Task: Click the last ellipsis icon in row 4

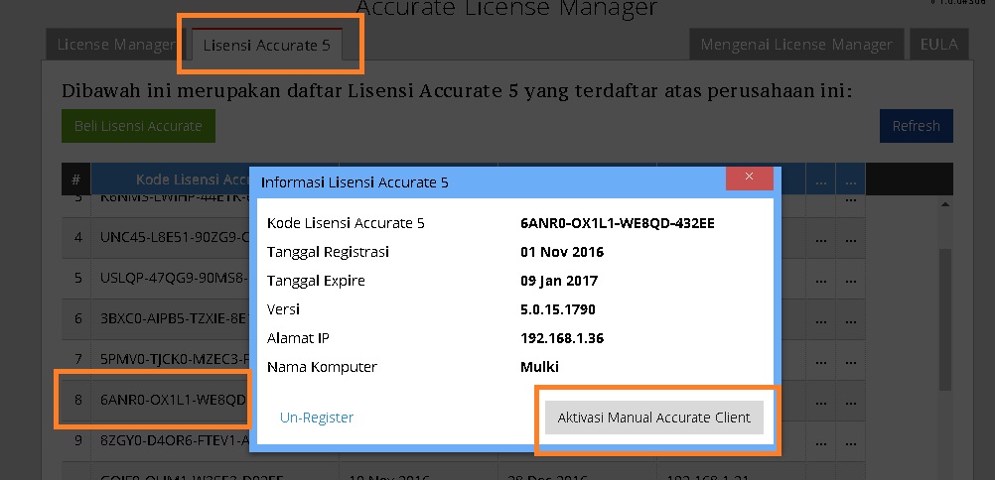Action: (x=850, y=239)
